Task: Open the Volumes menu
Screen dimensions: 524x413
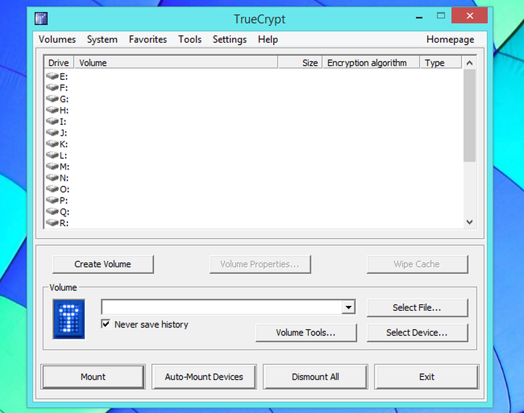Action: (57, 39)
